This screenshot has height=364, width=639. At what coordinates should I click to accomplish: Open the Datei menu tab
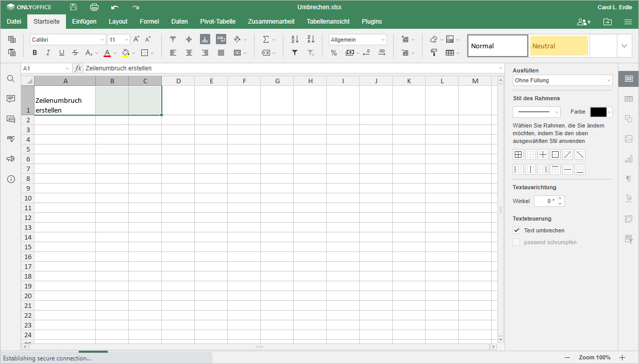click(14, 22)
